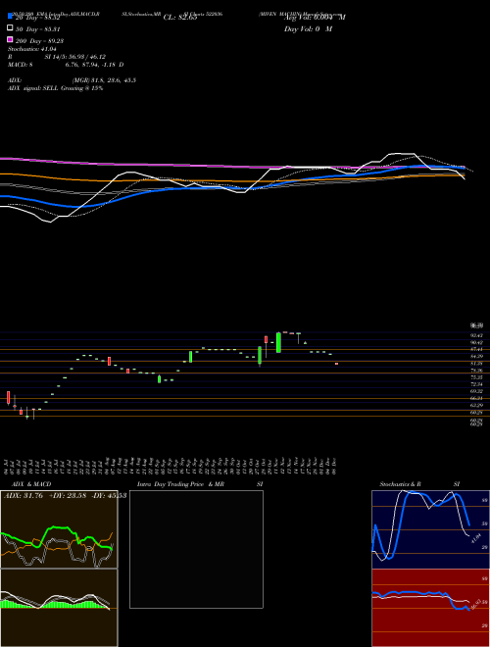Screen dimensions: 490x647
Task: Select the '50 Day - 85.31' label
Action: click(x=38, y=29)
